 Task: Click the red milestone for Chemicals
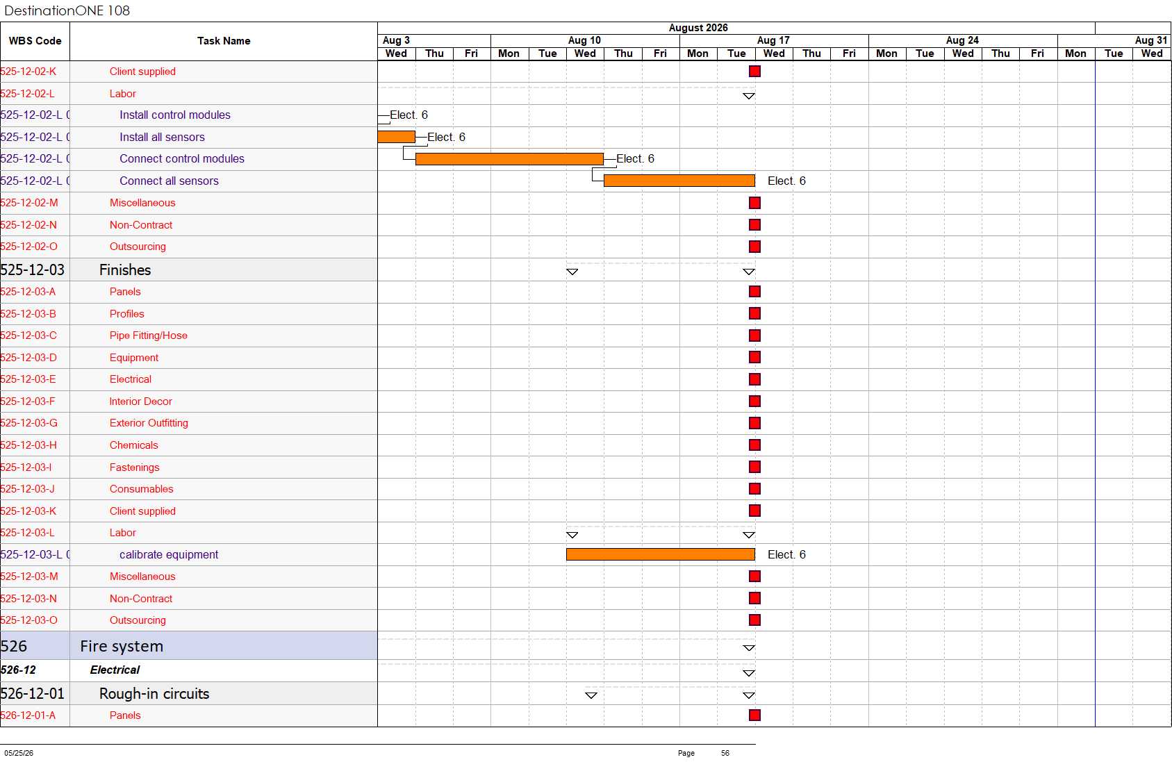(754, 445)
